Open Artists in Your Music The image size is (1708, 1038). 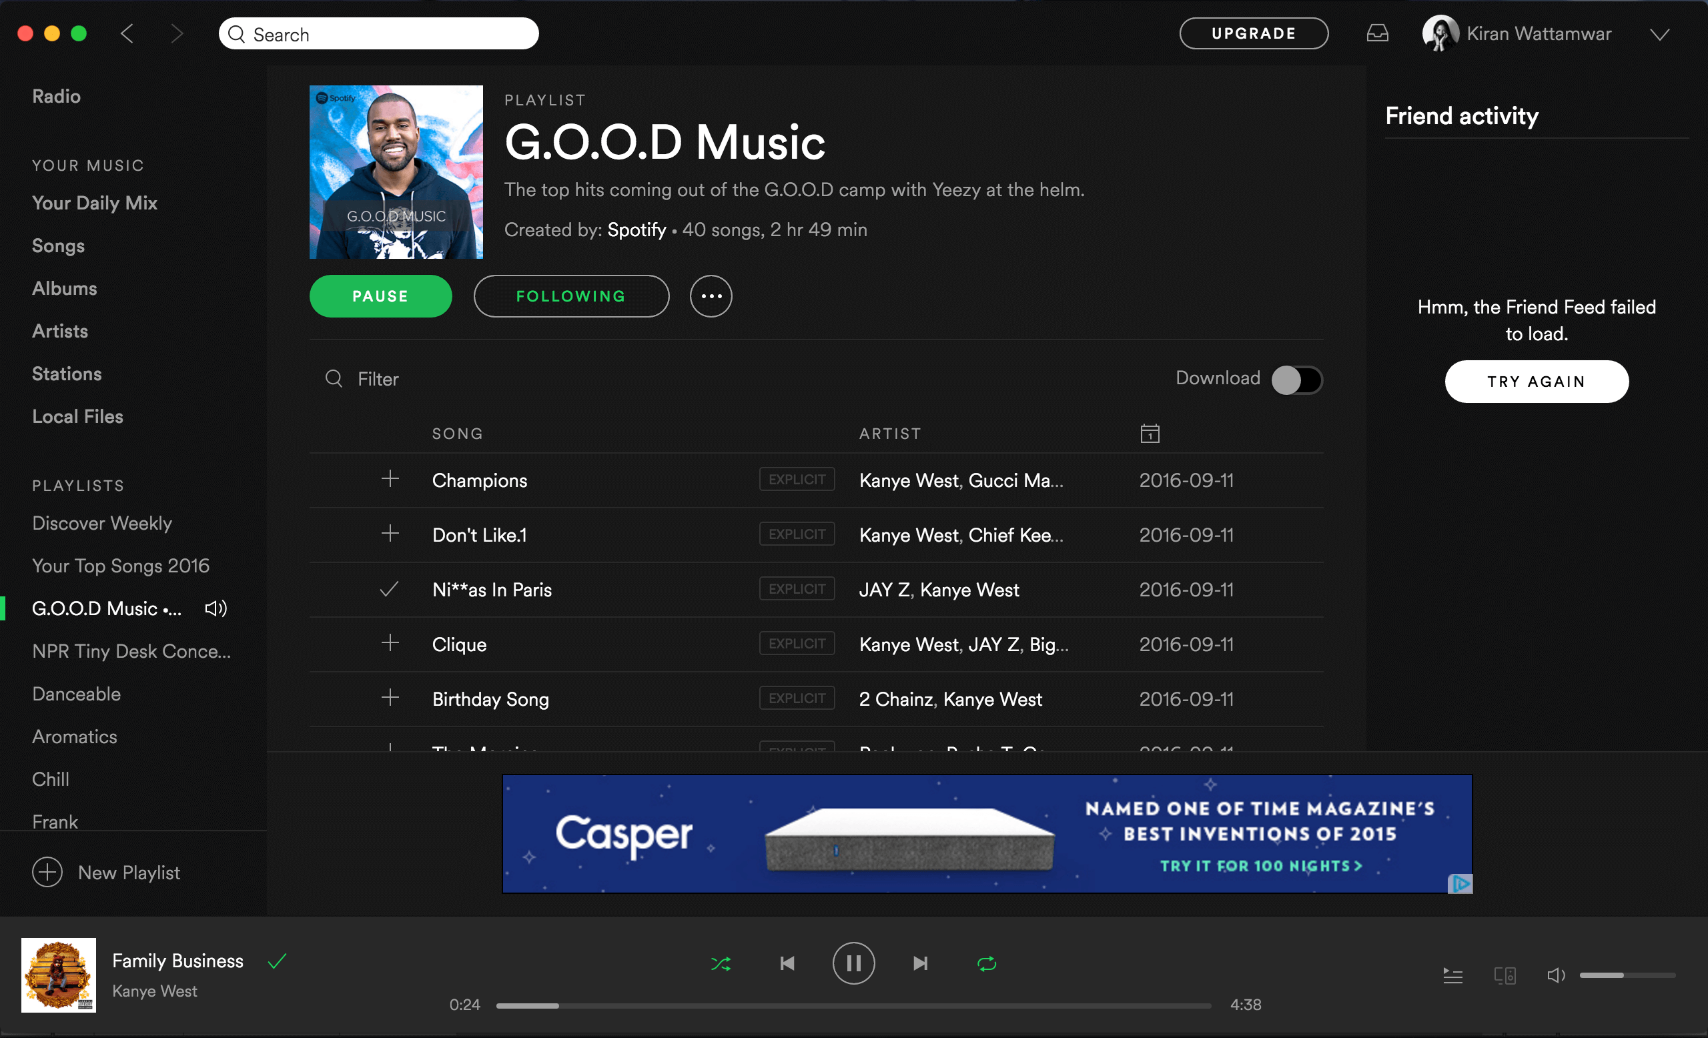pyautogui.click(x=59, y=332)
